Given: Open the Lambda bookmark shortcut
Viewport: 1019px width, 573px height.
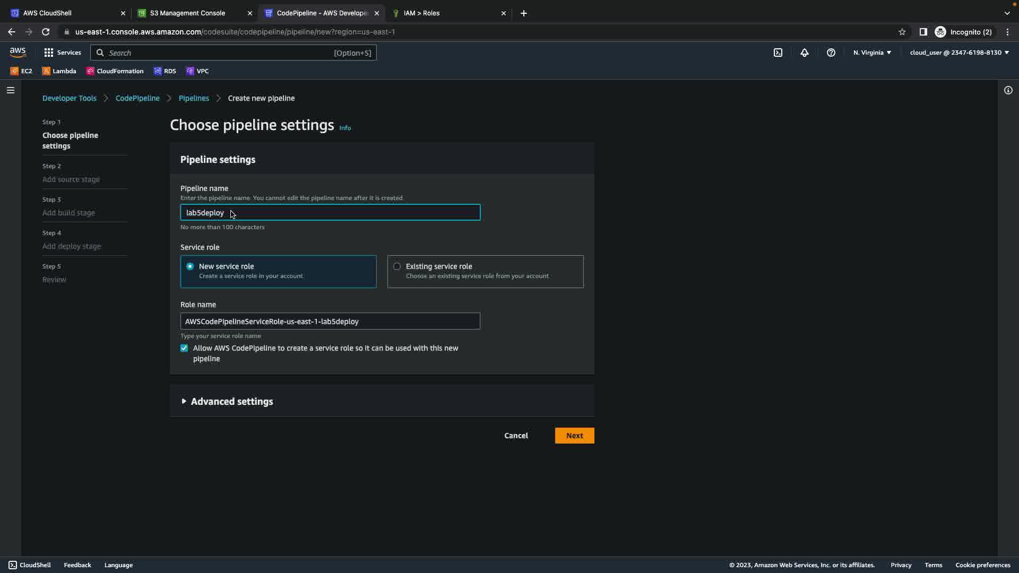Looking at the screenshot, I should click(59, 71).
